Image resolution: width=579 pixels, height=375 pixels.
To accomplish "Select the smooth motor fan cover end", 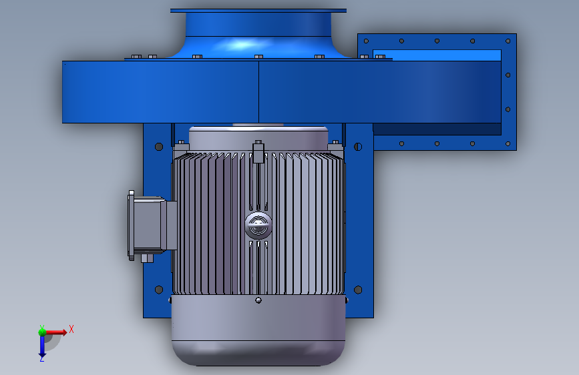I will click(258, 330).
